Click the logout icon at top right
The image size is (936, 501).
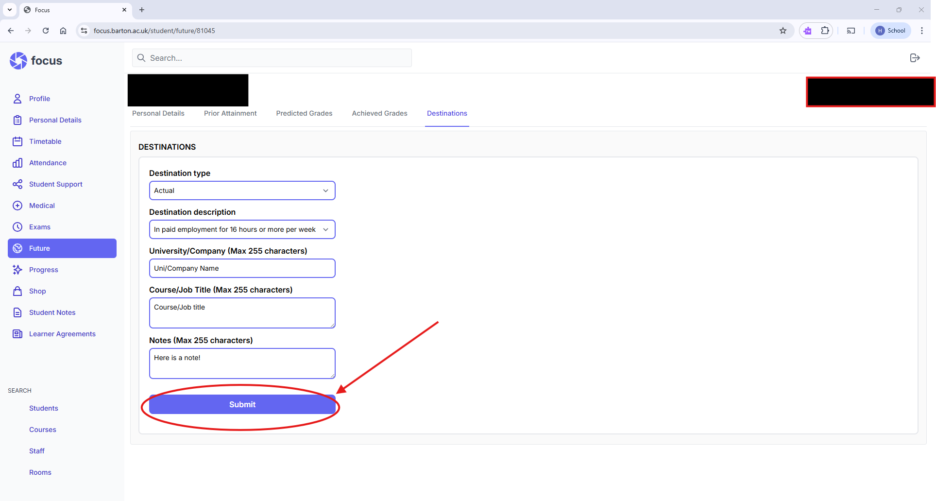point(915,58)
